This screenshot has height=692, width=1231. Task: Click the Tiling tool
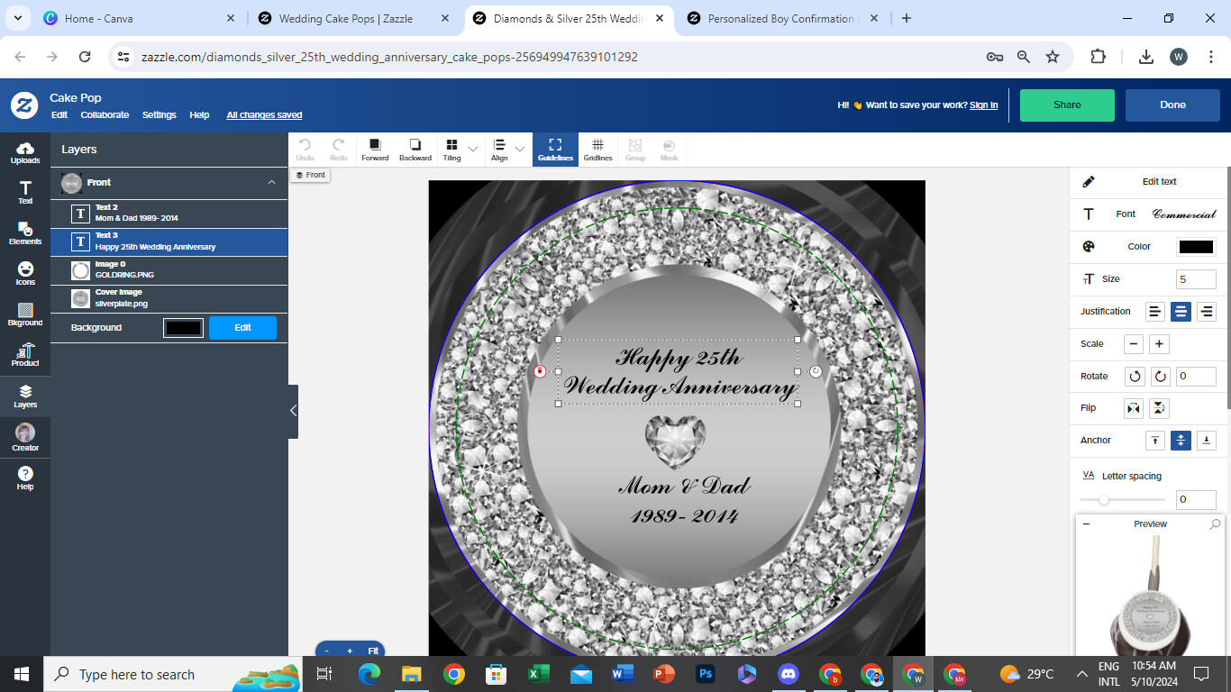tap(451, 150)
